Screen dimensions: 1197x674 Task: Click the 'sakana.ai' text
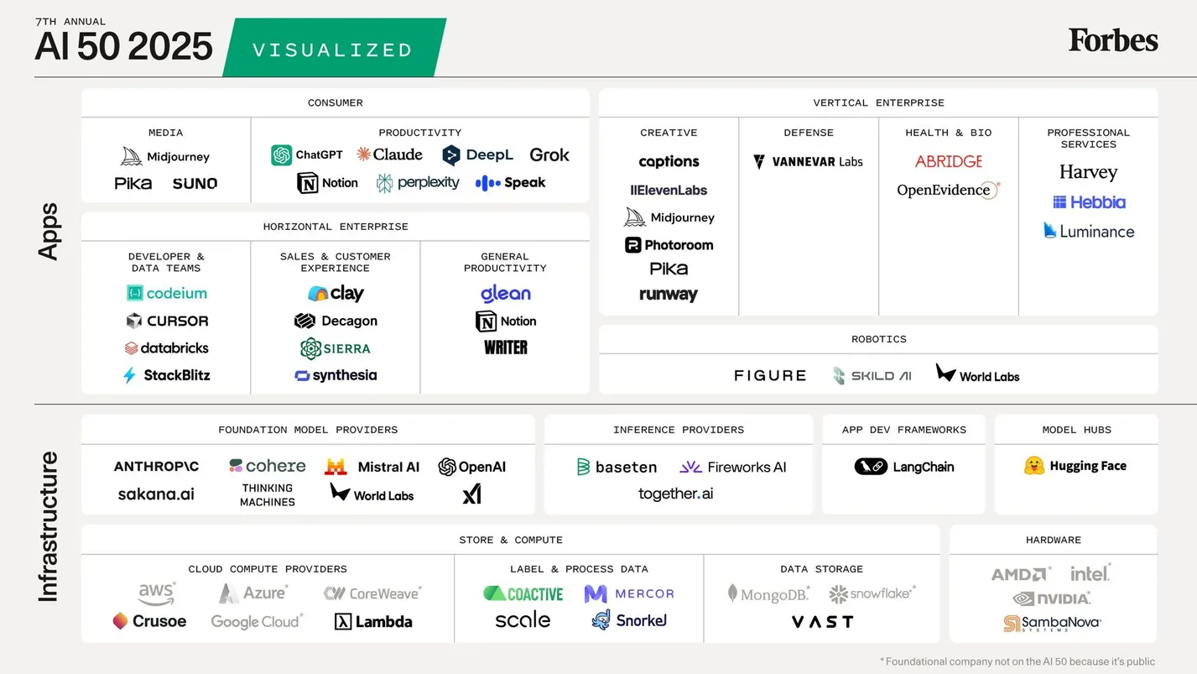point(156,494)
